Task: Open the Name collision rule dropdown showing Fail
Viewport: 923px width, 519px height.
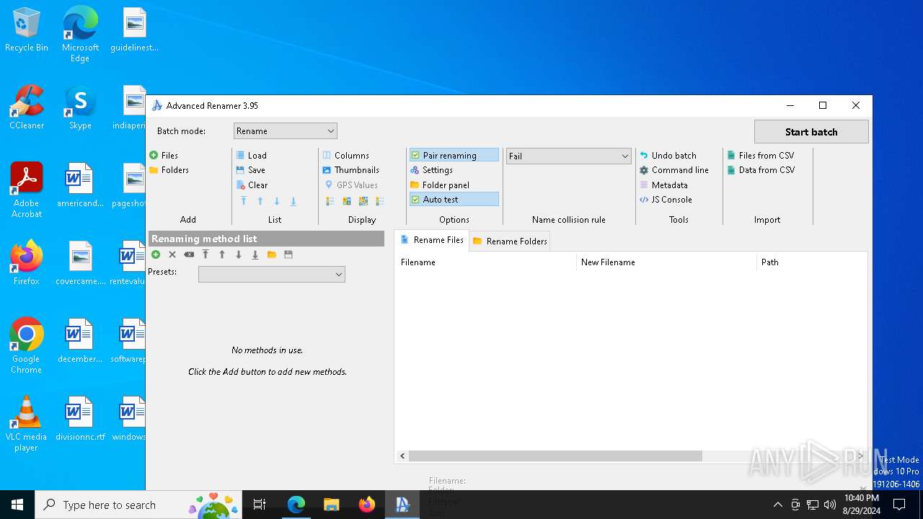Action: point(569,156)
